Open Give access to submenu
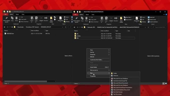170x96 pixels. 99,70
